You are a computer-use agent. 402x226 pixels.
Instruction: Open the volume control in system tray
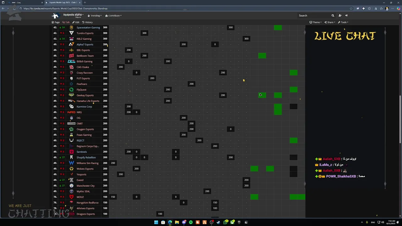pos(383,222)
